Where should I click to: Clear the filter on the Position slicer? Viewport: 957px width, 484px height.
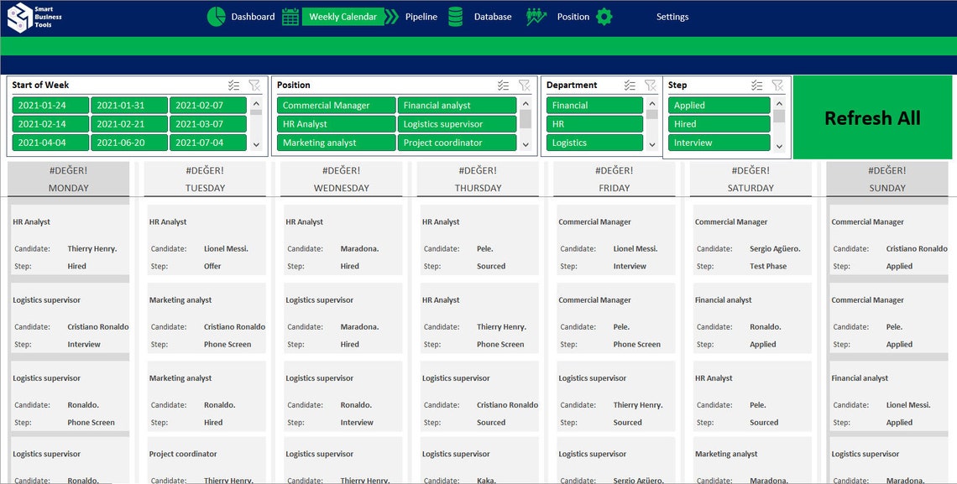pyautogui.click(x=525, y=85)
